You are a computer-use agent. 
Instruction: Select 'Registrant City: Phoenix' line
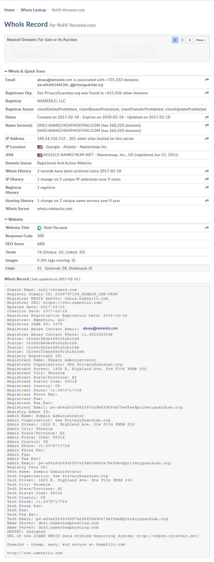click(x=36, y=373)
